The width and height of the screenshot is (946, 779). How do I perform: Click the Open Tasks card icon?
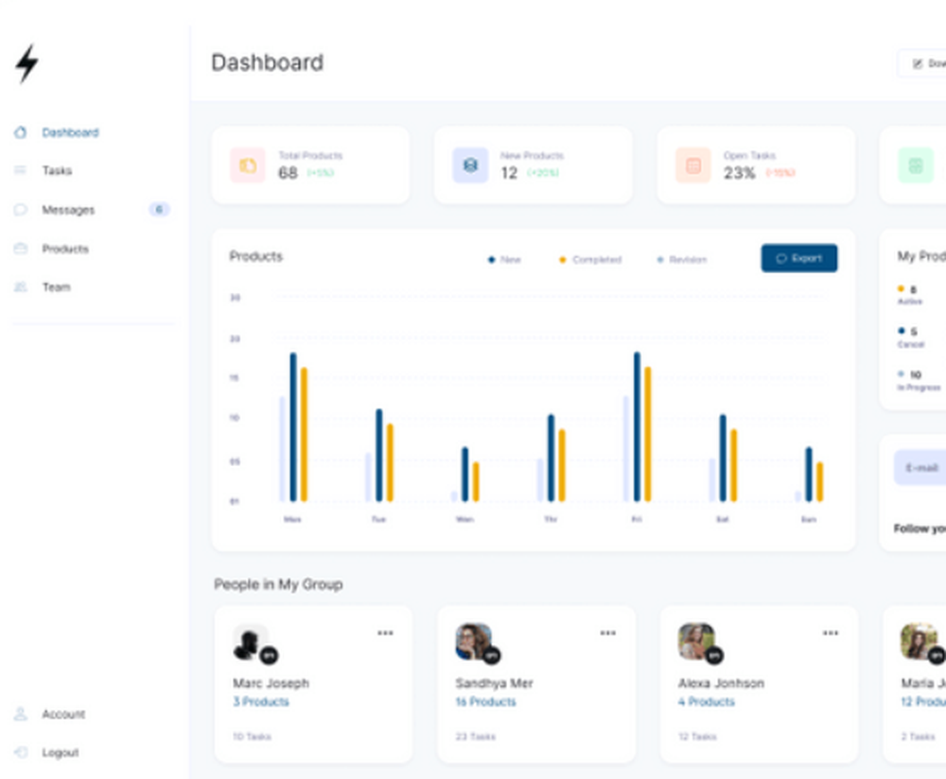coord(693,165)
